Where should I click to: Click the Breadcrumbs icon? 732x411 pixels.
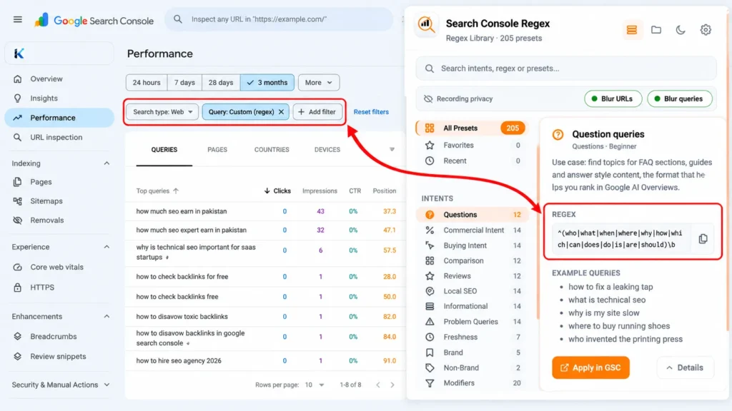17,337
